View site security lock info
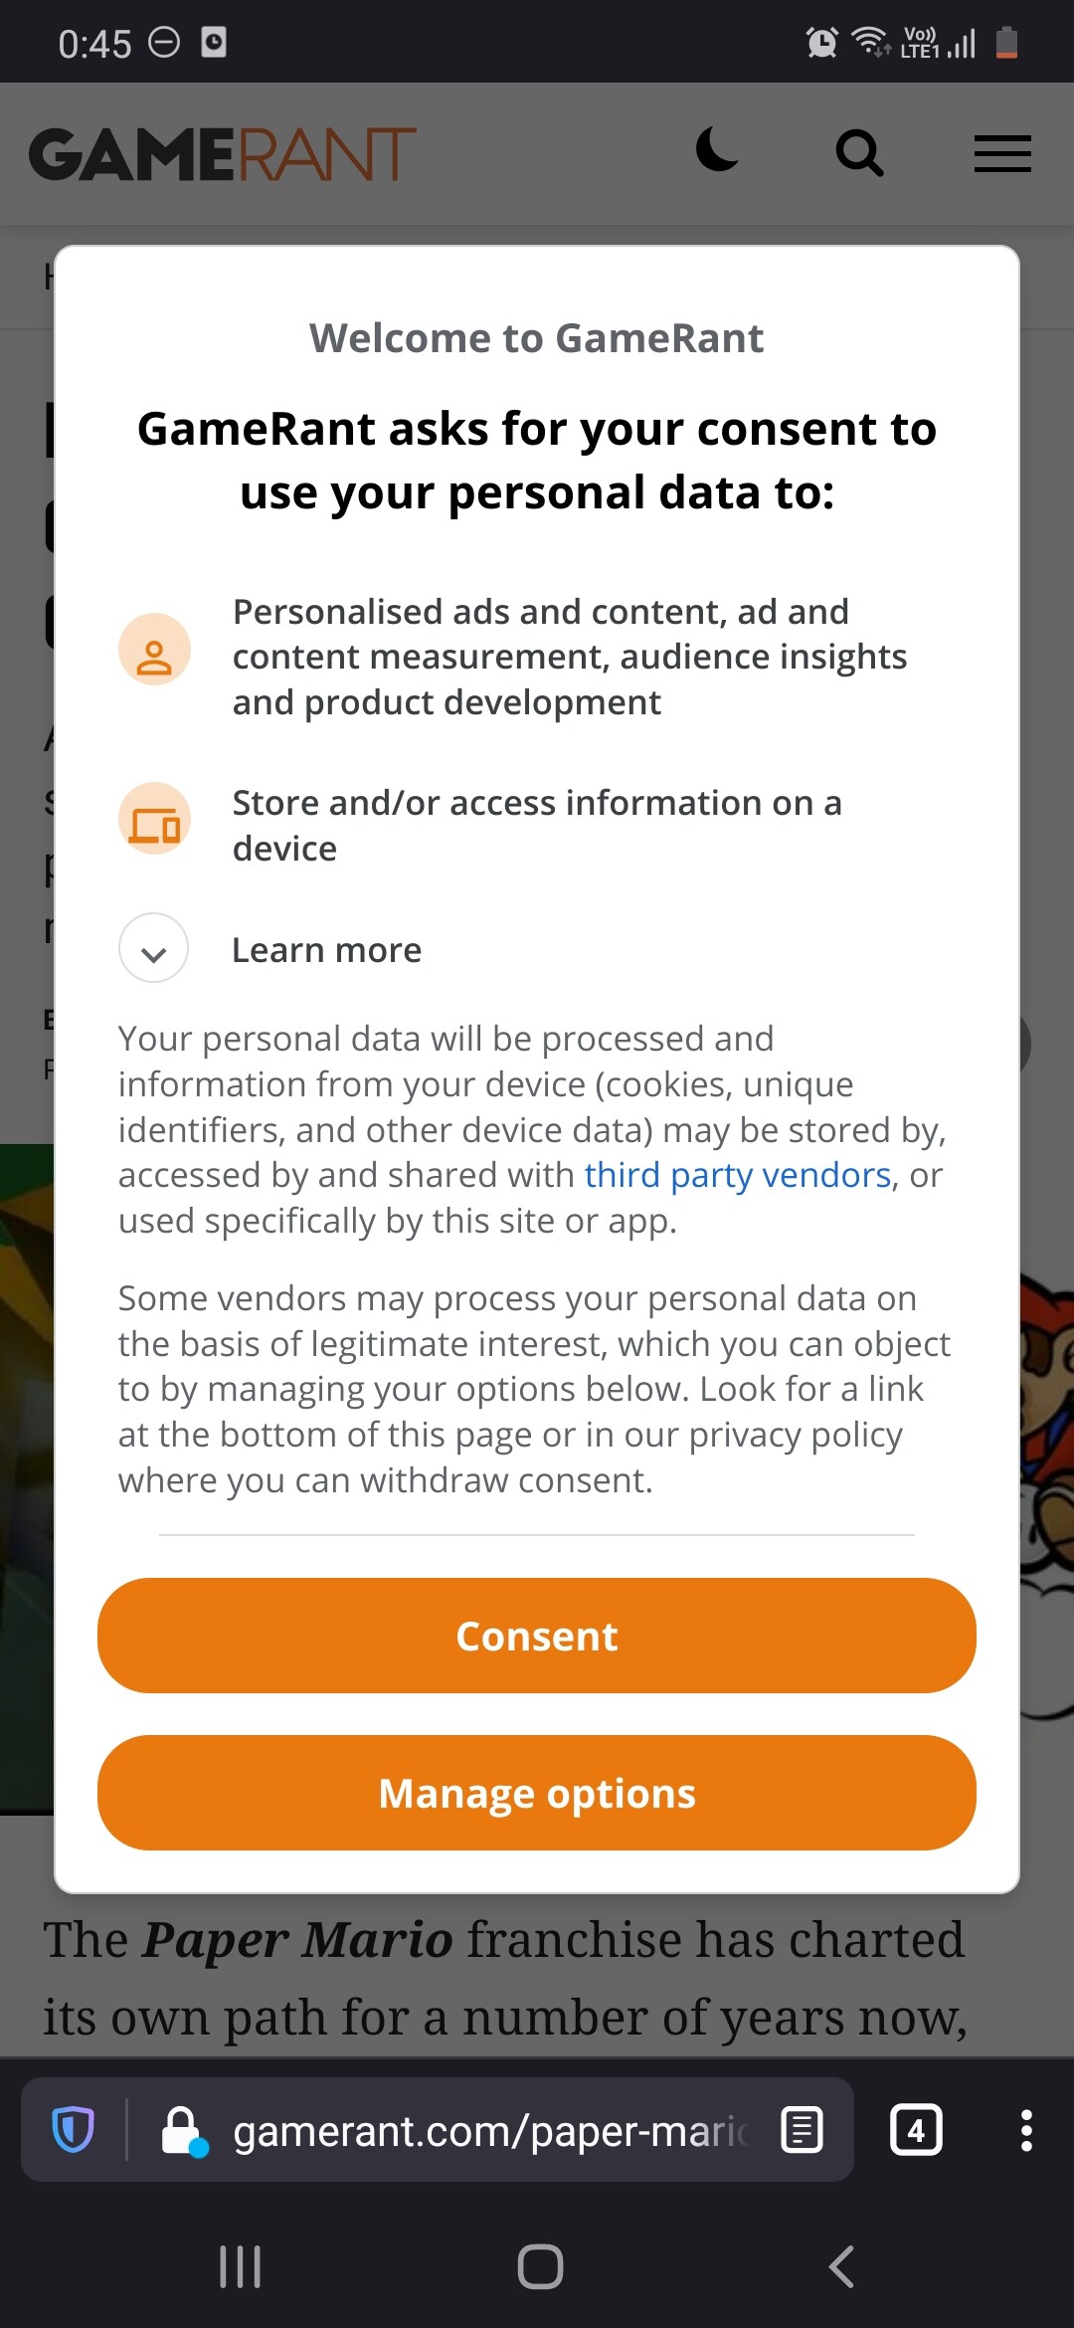Viewport: 1074px width, 2328px height. coord(183,2130)
